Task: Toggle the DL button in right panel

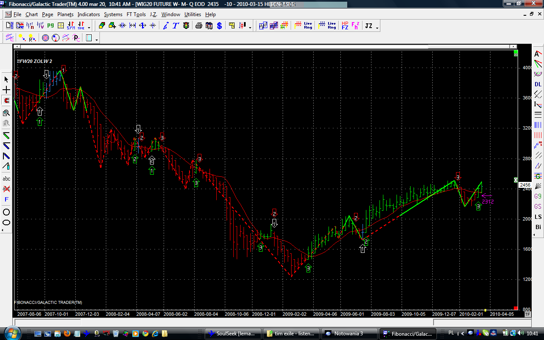Action: 538,84
